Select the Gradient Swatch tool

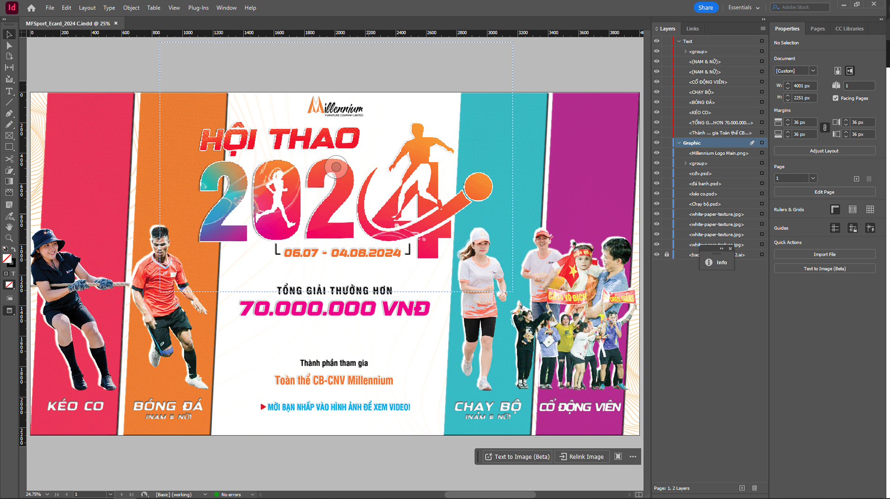coord(9,181)
